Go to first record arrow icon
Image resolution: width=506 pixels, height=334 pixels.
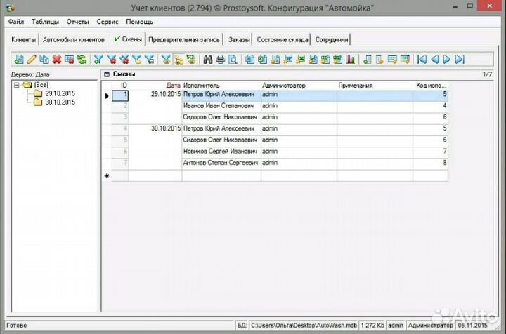click(x=422, y=60)
